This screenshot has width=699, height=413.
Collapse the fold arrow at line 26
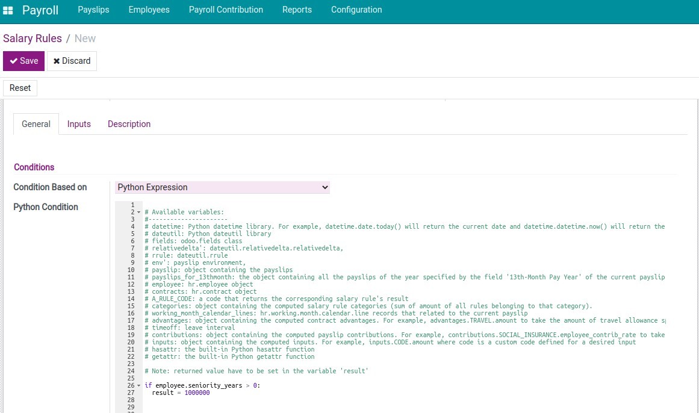pyautogui.click(x=138, y=386)
